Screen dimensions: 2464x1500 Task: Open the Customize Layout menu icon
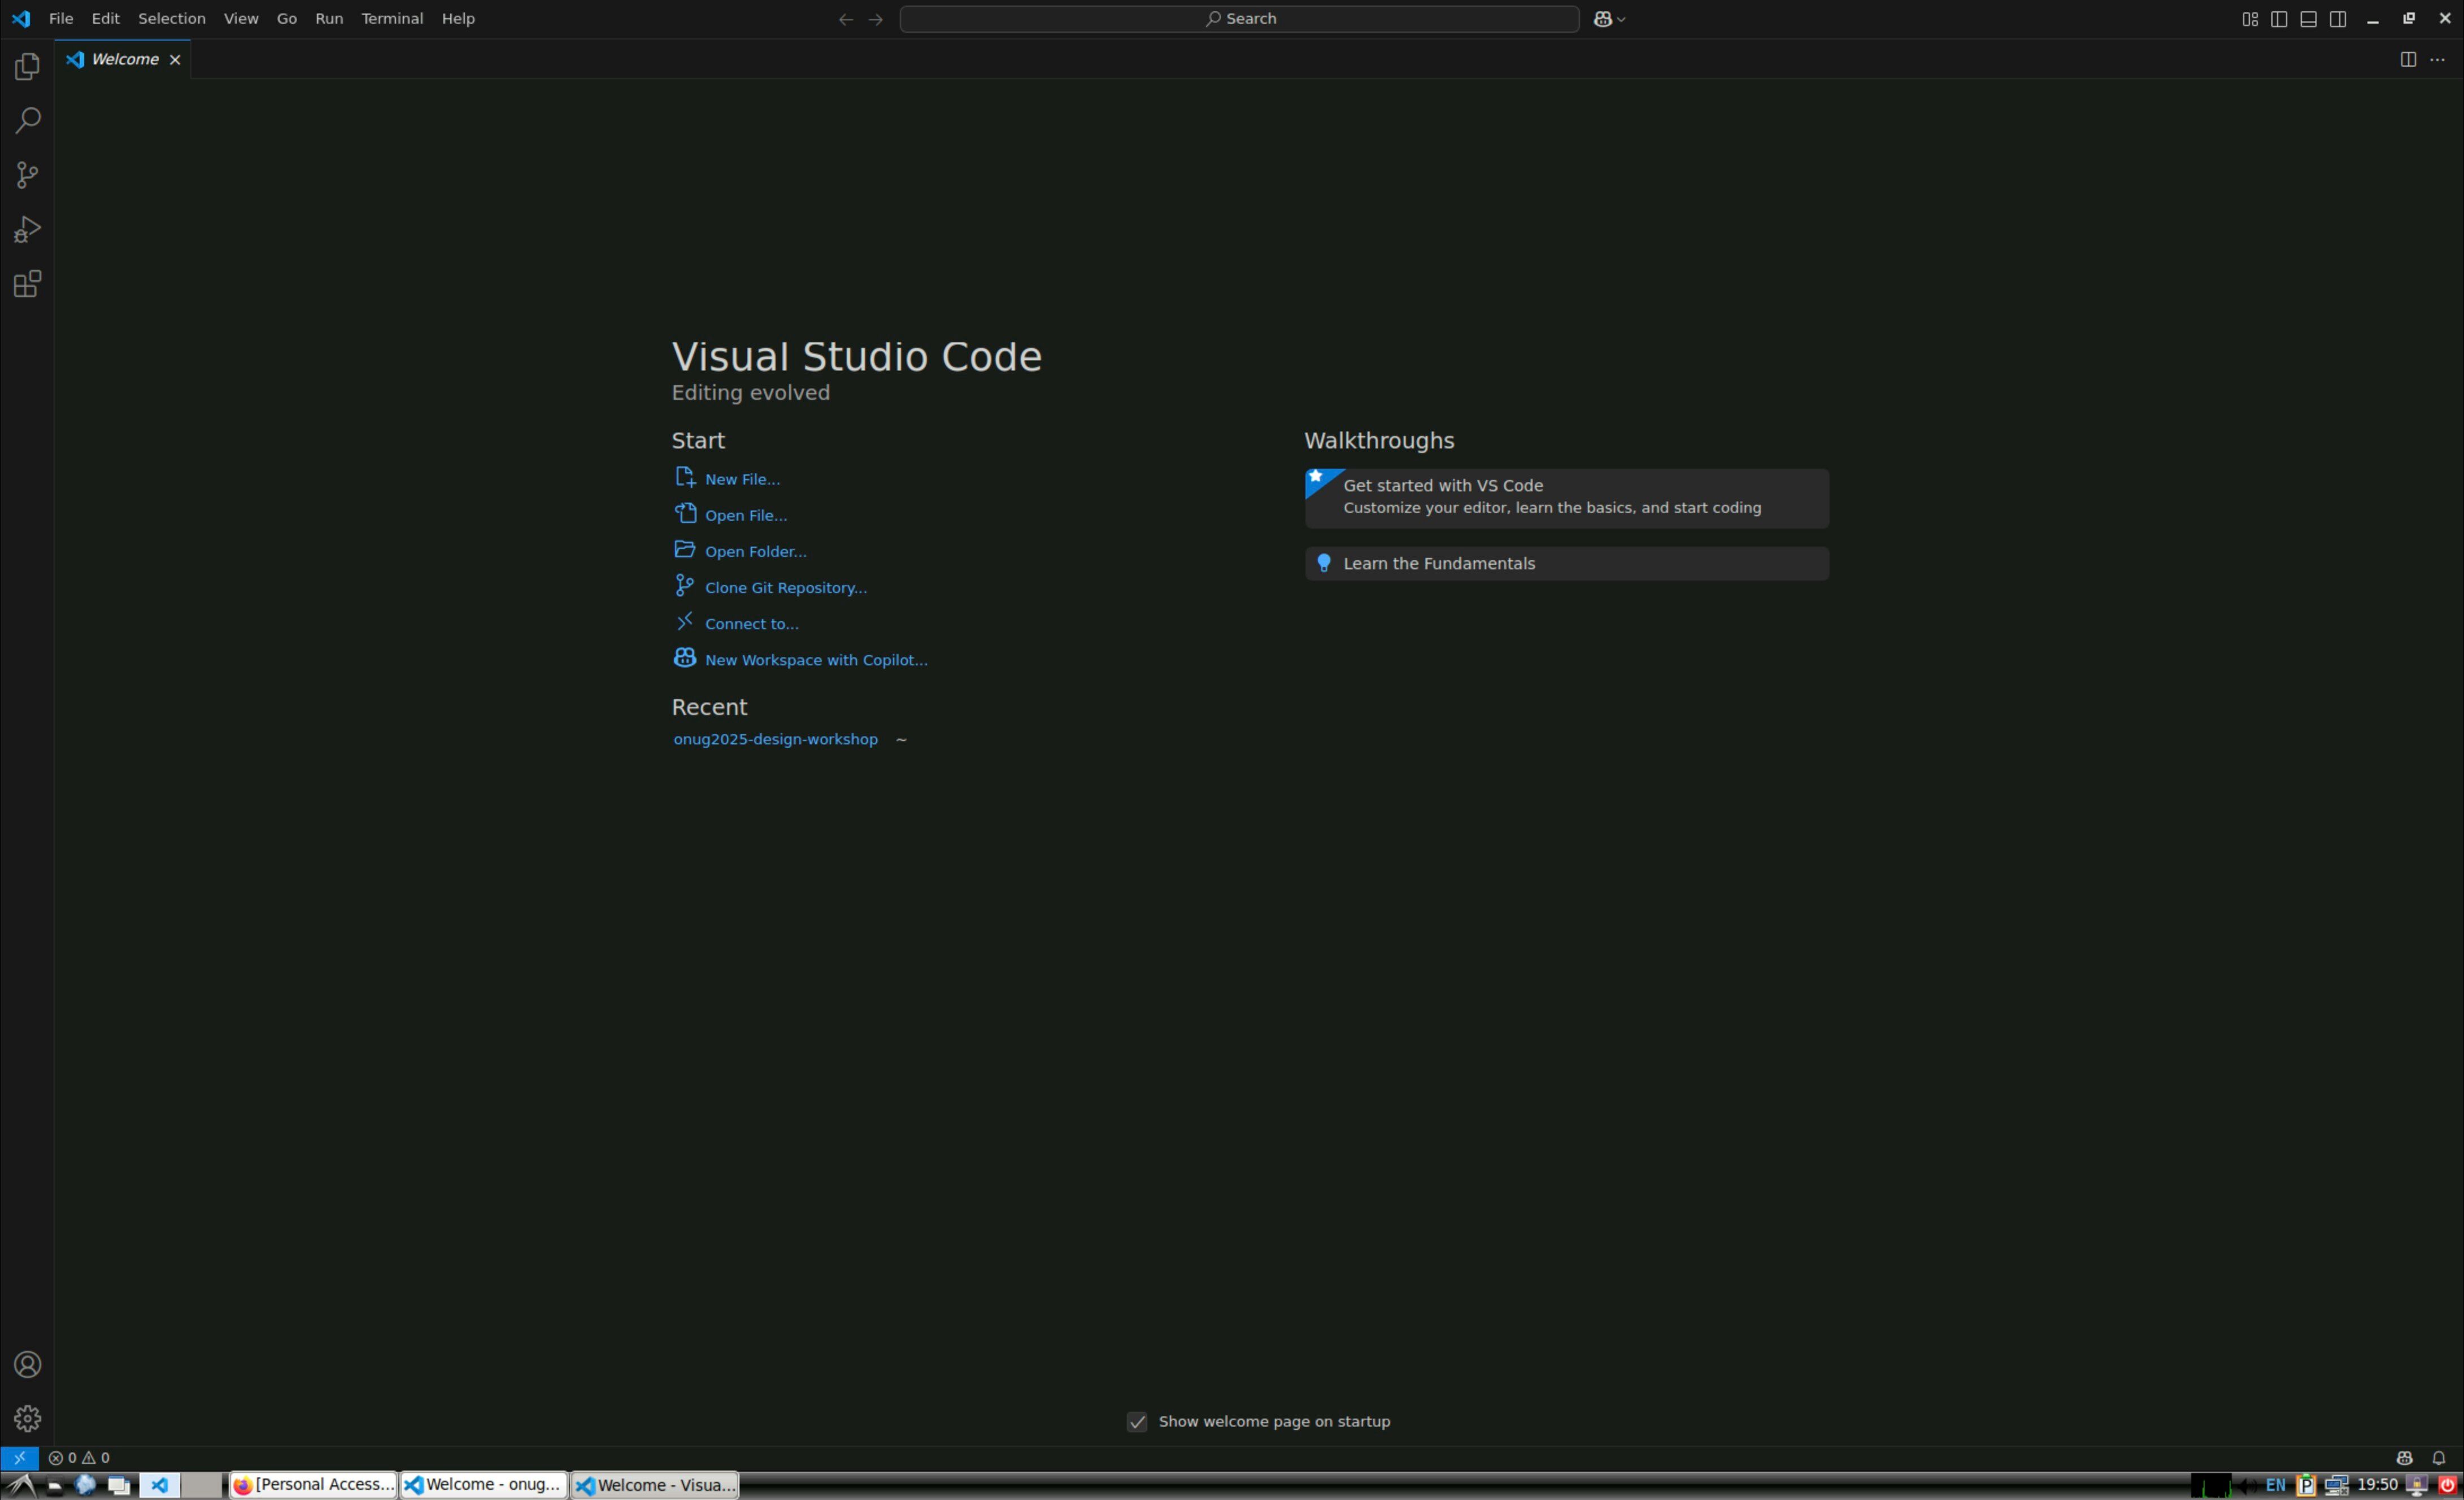point(2249,19)
